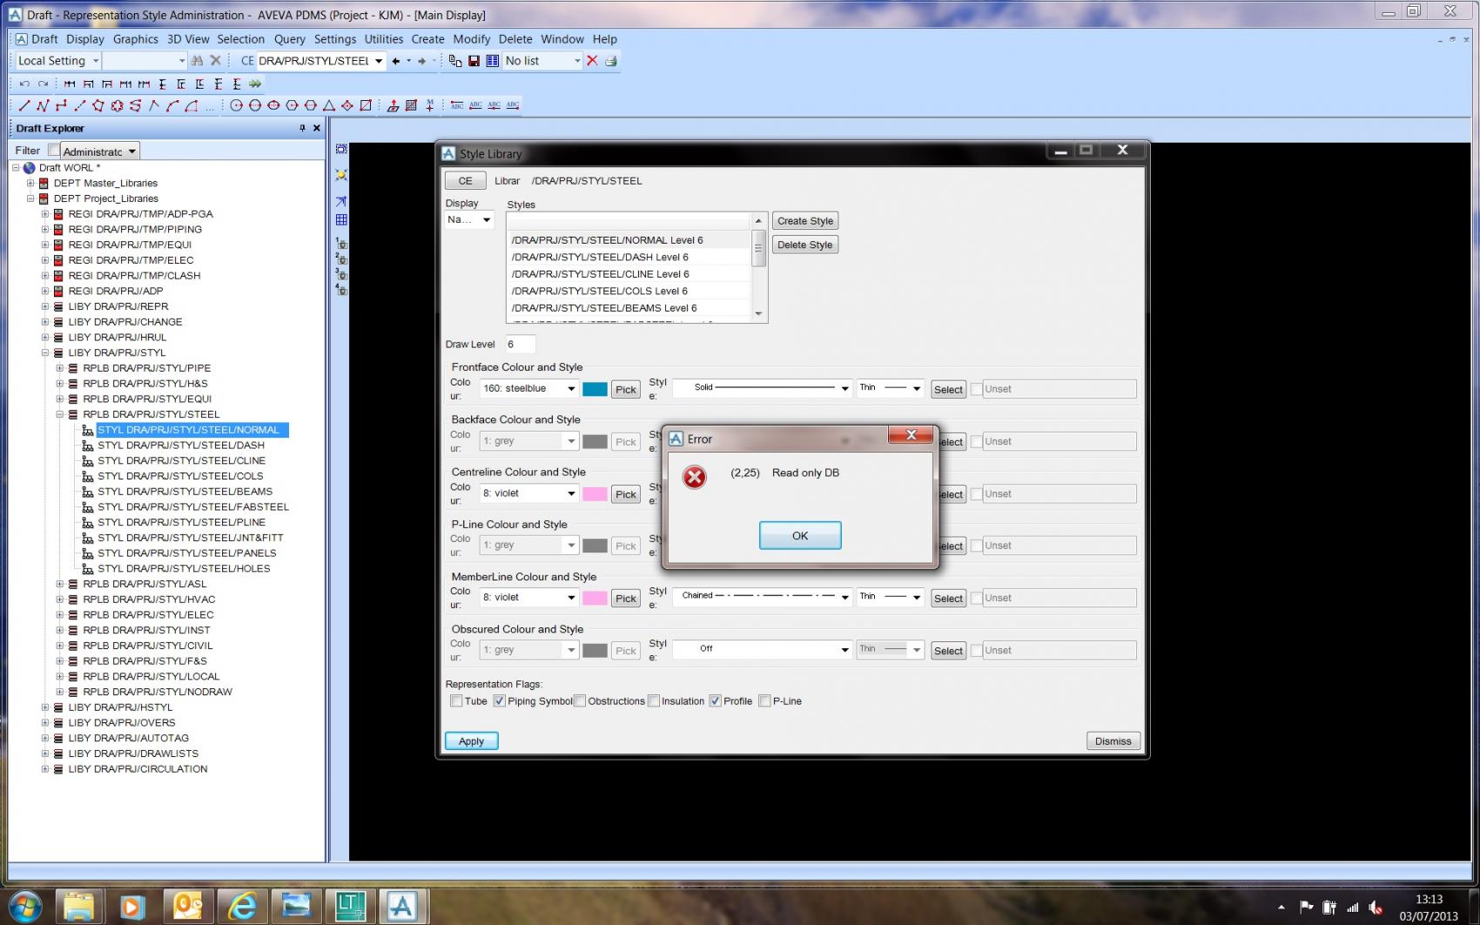Select the N-shaped polyline drawing tool
Image resolution: width=1480 pixels, height=925 pixels.
click(x=43, y=105)
